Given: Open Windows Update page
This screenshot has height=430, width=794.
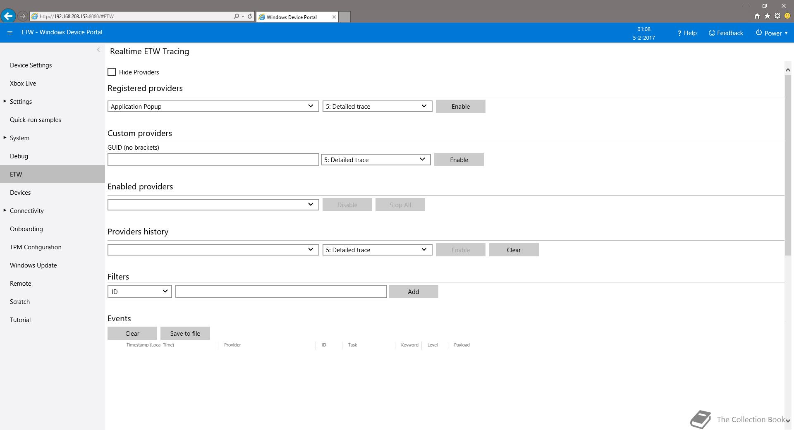Looking at the screenshot, I should (53, 265).
